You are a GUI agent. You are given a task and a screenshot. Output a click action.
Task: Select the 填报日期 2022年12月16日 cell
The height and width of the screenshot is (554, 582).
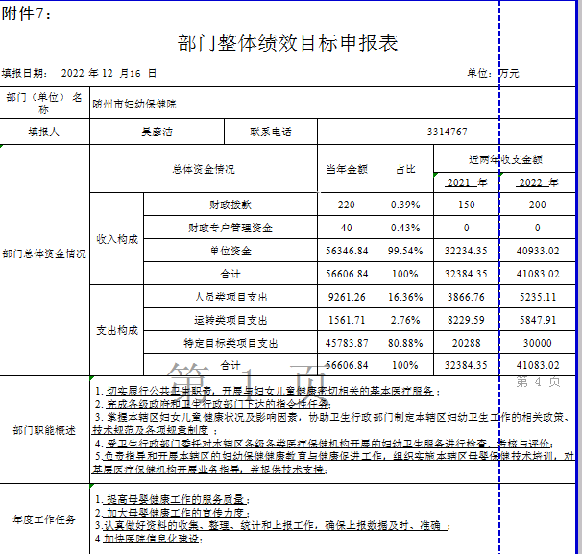coord(79,73)
